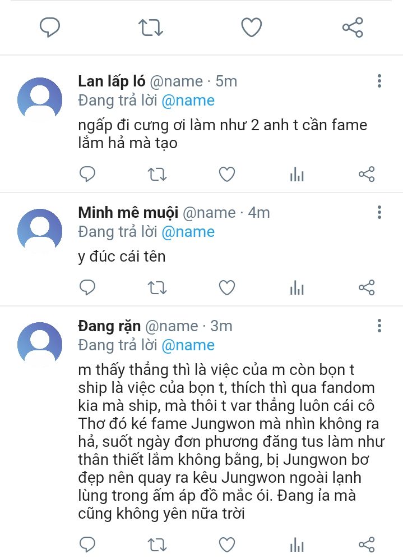403x558 pixels.
Task: Reply to Đang rặn's tweet
Action: [87, 544]
